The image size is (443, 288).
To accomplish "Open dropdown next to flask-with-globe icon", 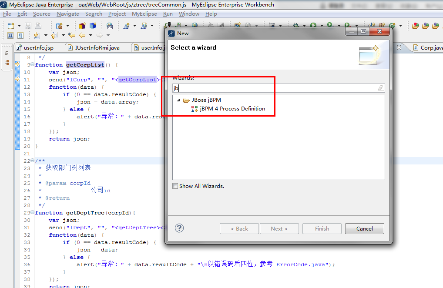I will tap(152, 26).
